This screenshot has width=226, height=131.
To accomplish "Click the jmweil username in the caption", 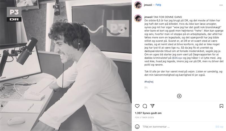I will [149, 17].
